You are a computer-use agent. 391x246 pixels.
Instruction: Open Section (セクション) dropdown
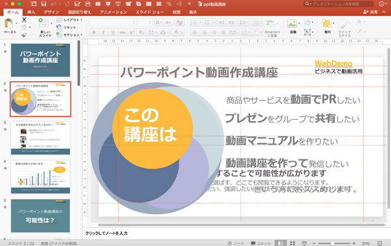point(69,35)
